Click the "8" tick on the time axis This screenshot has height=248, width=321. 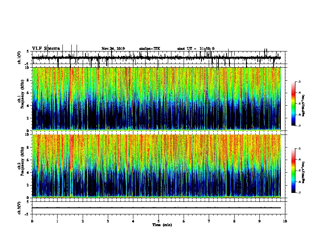(234, 221)
